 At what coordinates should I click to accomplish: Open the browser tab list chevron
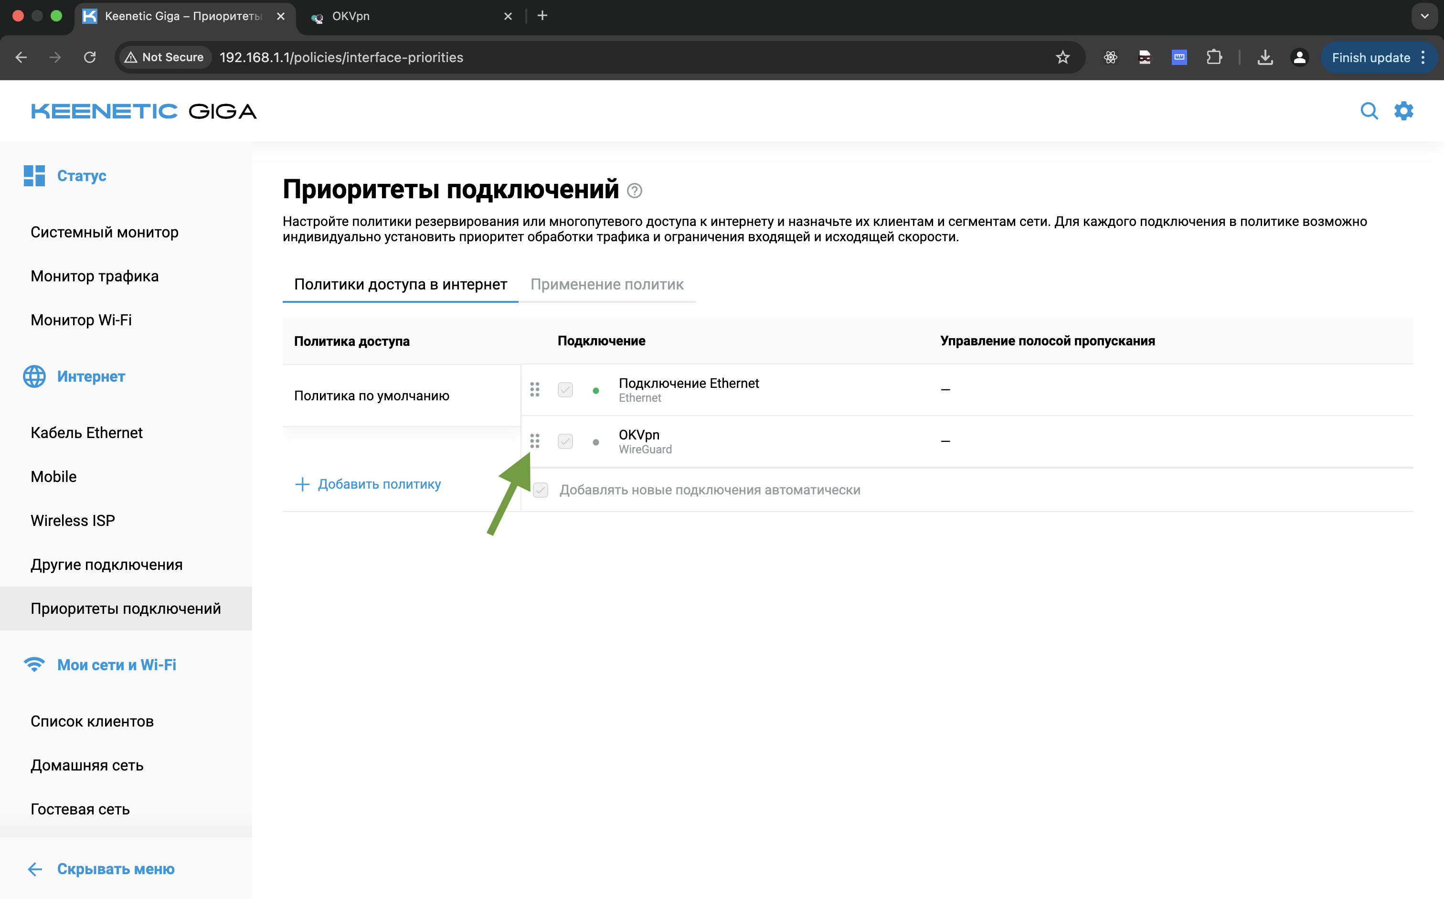point(1424,16)
